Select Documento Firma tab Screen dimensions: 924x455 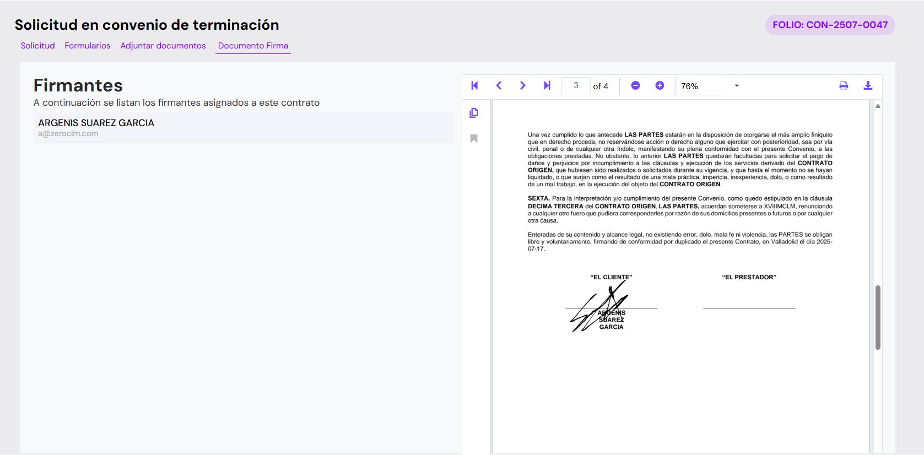[x=253, y=46]
